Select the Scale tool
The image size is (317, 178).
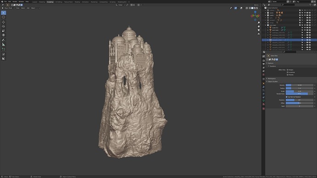point(3,31)
